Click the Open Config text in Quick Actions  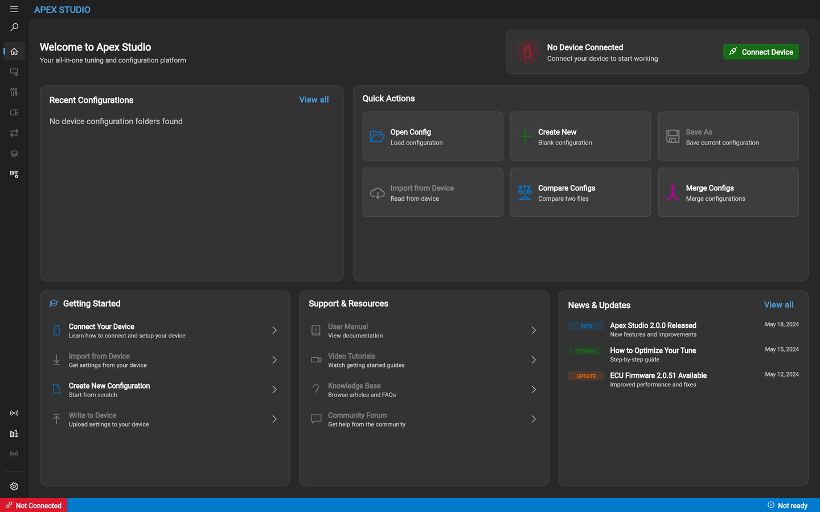point(411,132)
